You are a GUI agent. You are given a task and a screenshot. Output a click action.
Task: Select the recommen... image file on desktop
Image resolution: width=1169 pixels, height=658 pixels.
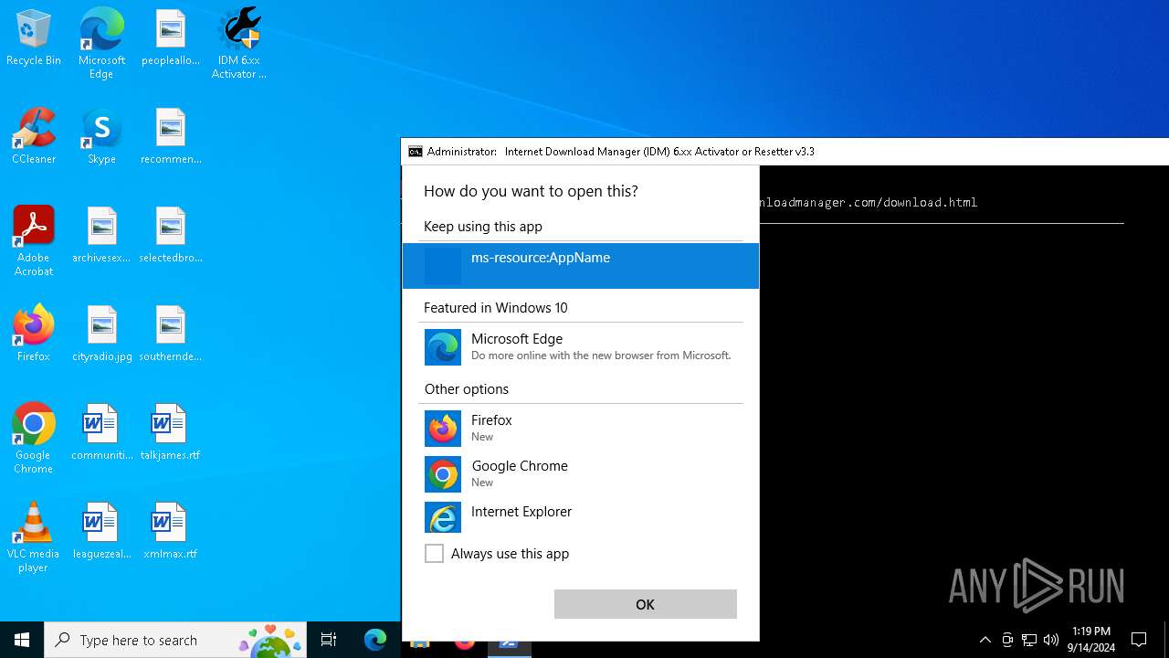[x=171, y=137]
